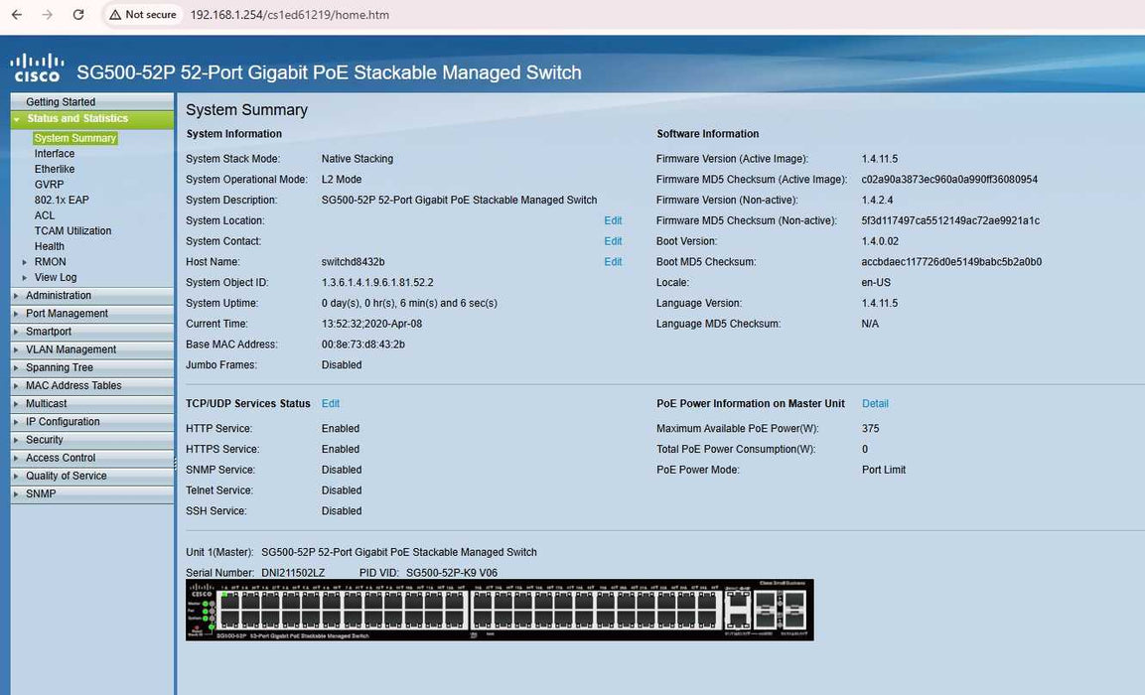Open the Port Management menu

(67, 314)
